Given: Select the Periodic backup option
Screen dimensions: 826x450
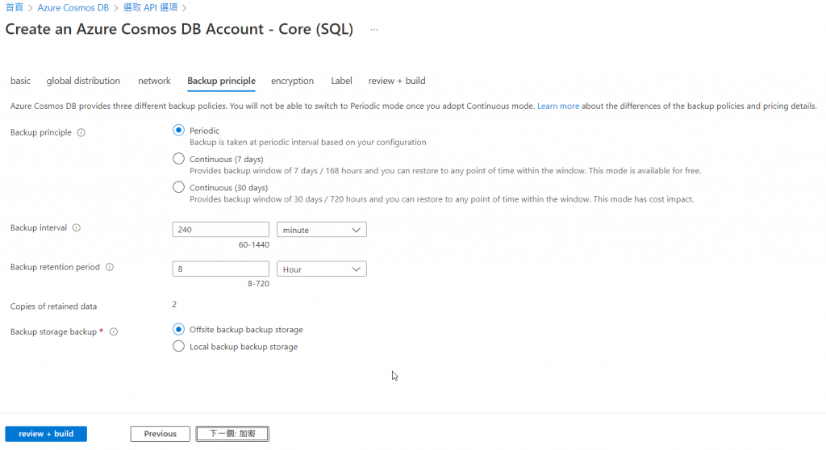Looking at the screenshot, I should (x=179, y=131).
